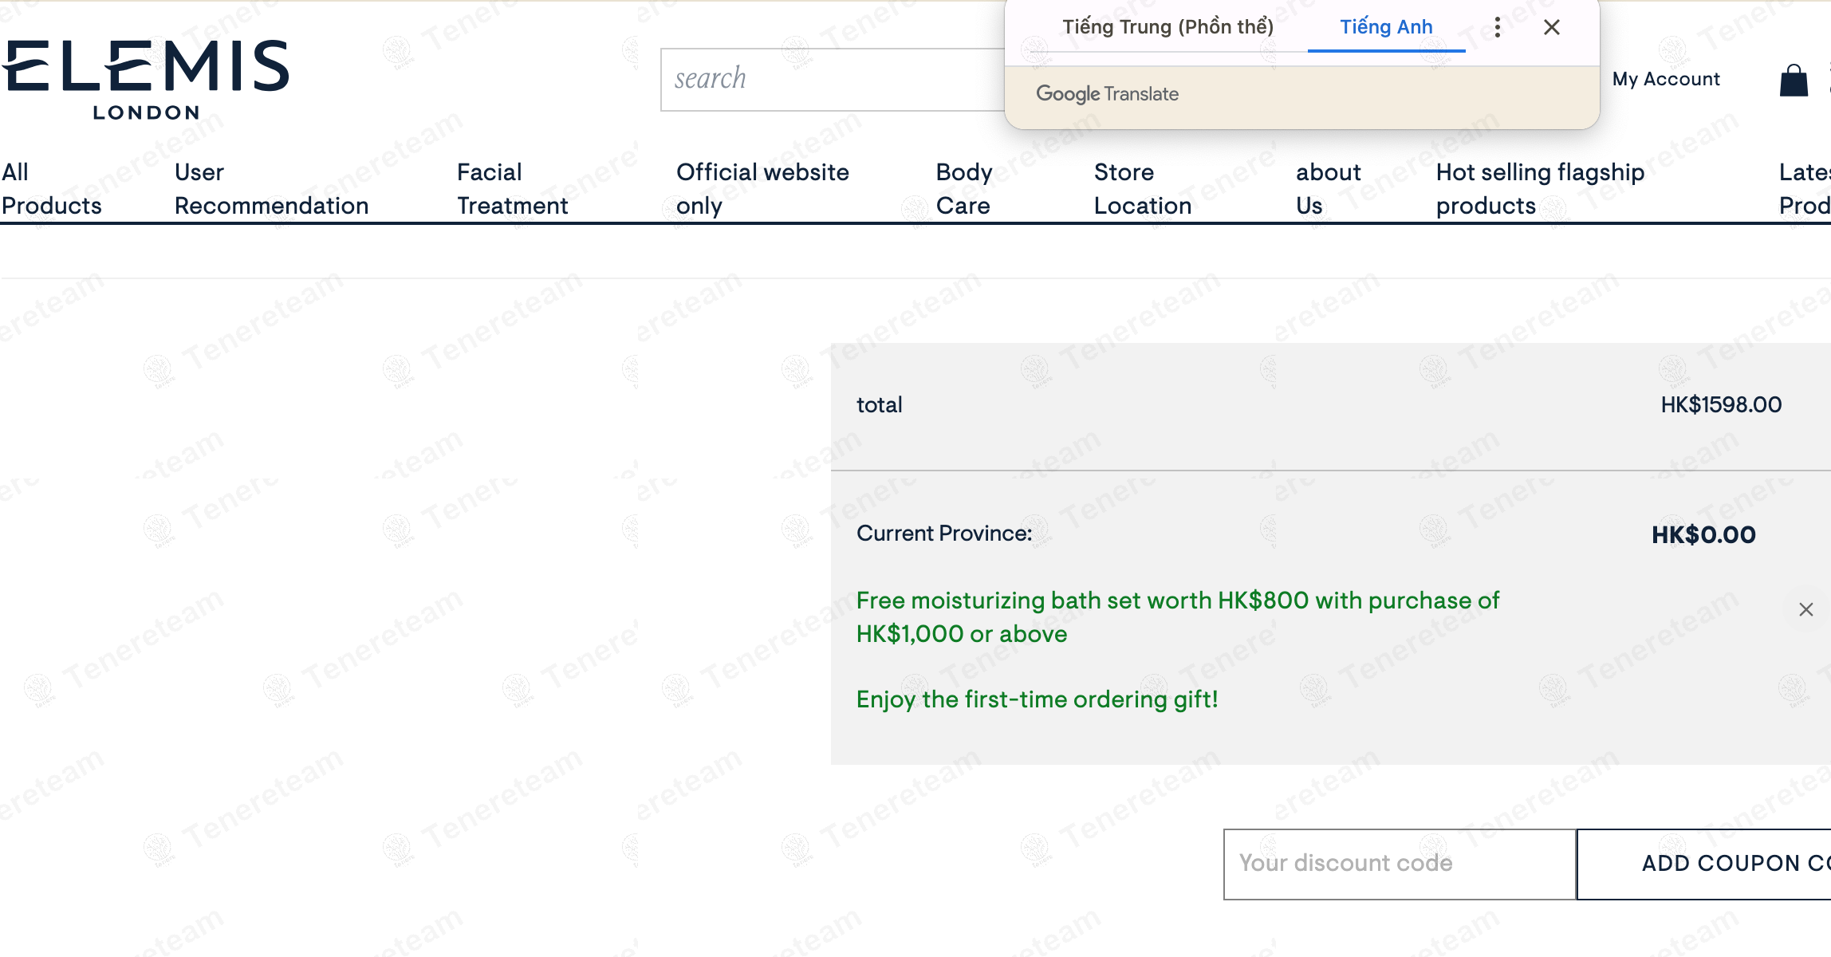The image size is (1831, 957).
Task: Open Store Location page
Action: click(1142, 189)
